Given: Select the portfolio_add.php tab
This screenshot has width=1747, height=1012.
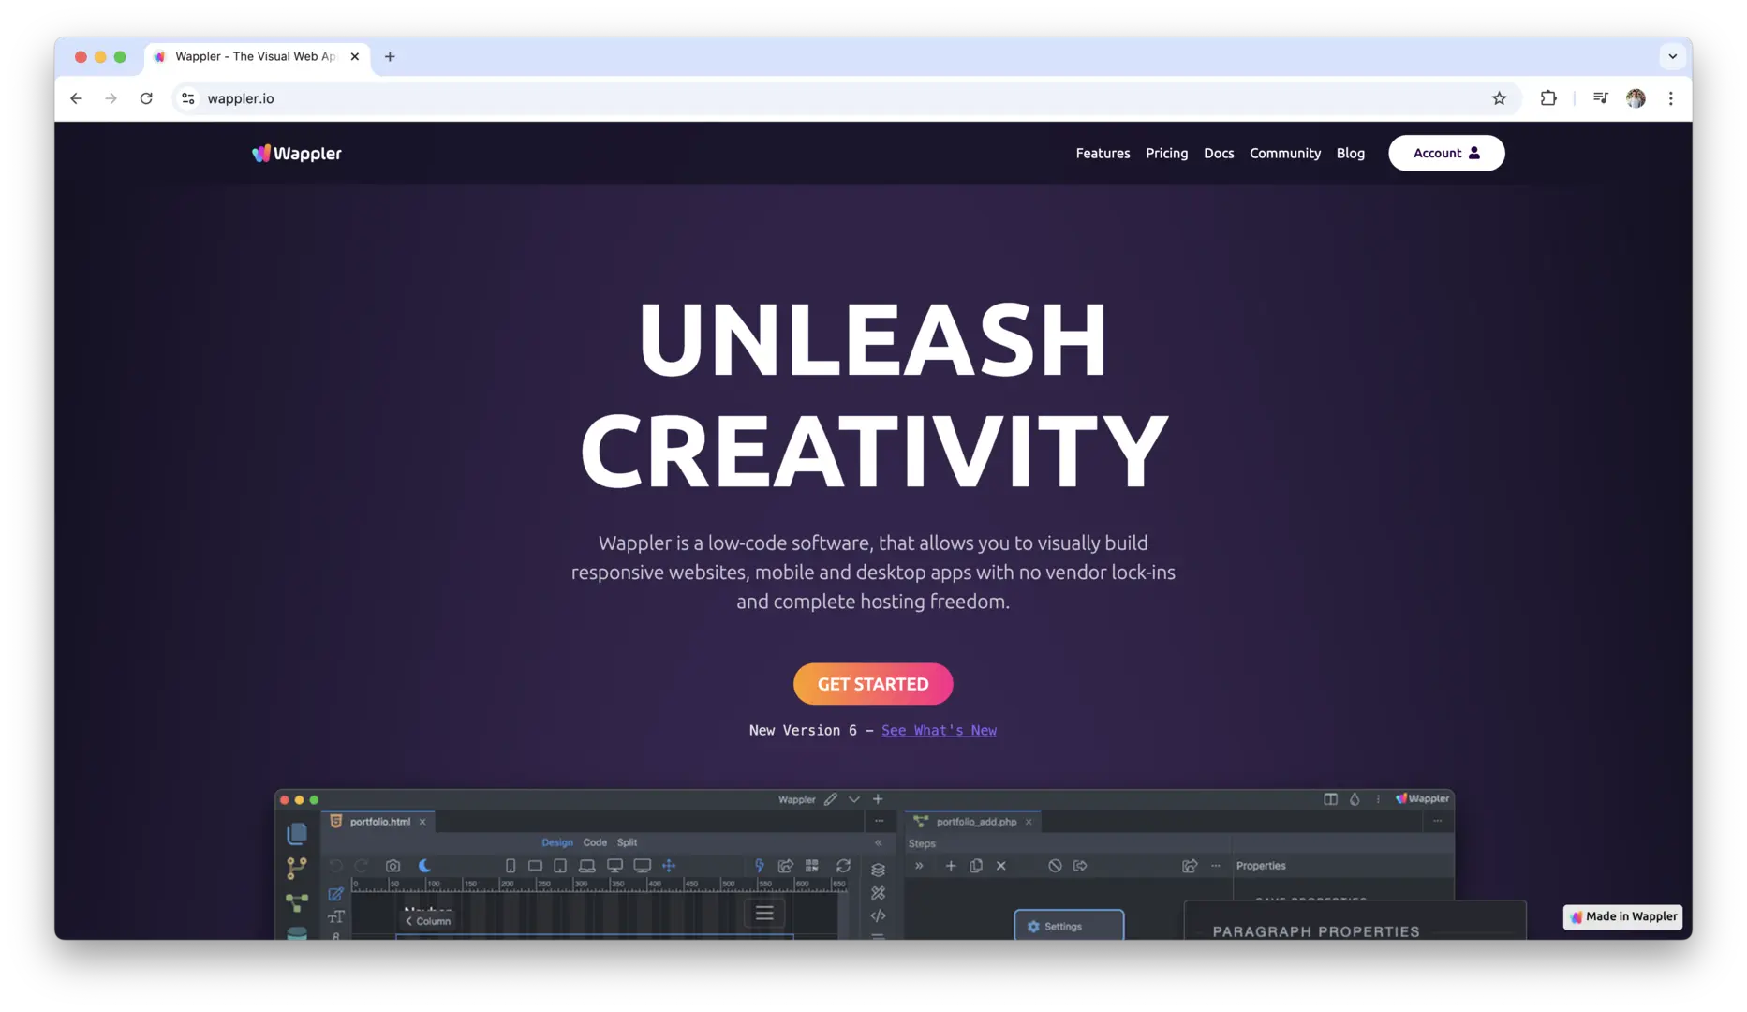Looking at the screenshot, I should pyautogui.click(x=974, y=822).
